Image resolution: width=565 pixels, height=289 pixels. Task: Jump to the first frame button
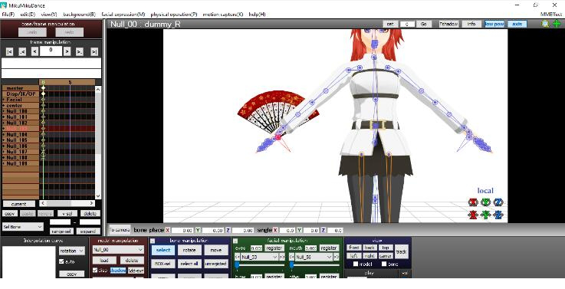click(x=10, y=52)
